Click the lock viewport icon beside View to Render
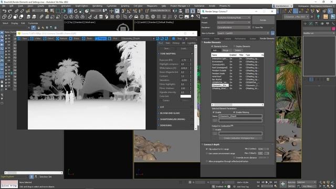The width and height of the screenshot is (336, 189). [272, 33]
